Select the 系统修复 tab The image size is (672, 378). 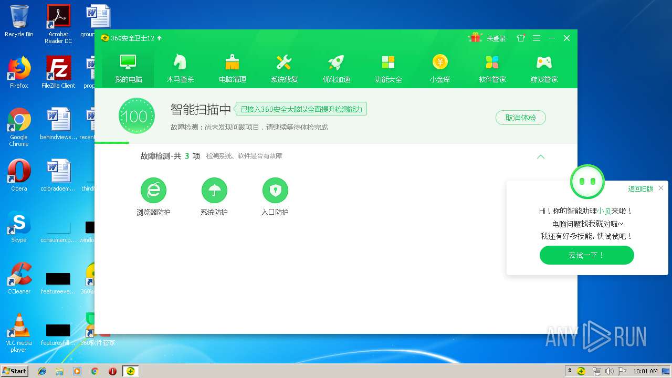point(284,68)
